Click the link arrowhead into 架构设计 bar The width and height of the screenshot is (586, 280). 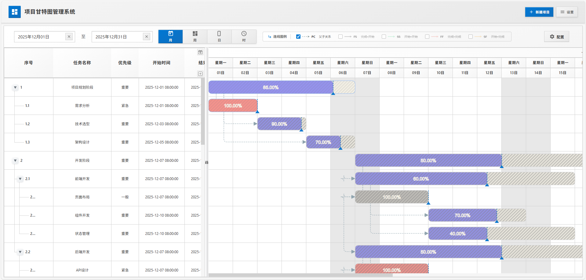click(304, 142)
